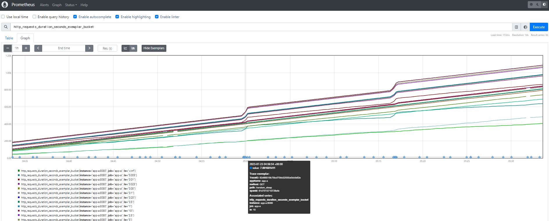Screen dimensions: 549x221
Task: Click the teal swatch for le="0.005" series
Action: pos(19,175)
